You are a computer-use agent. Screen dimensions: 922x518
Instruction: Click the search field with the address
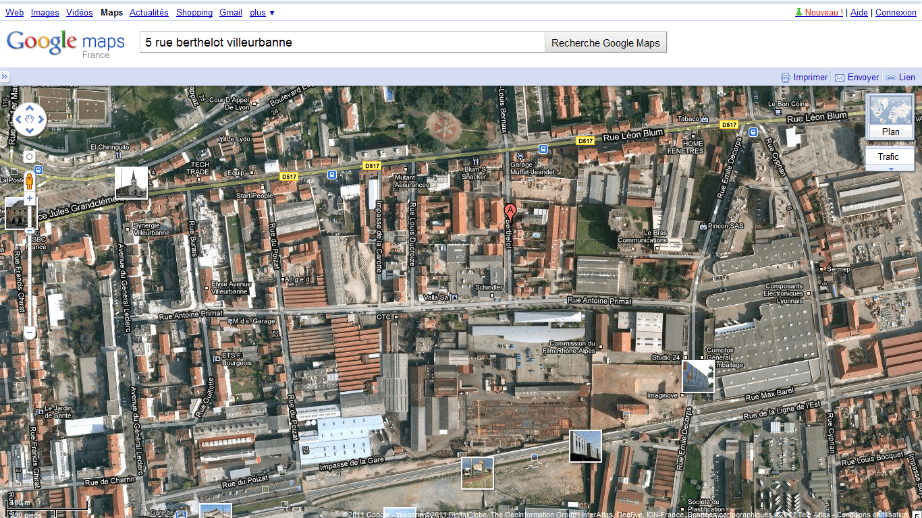point(342,42)
